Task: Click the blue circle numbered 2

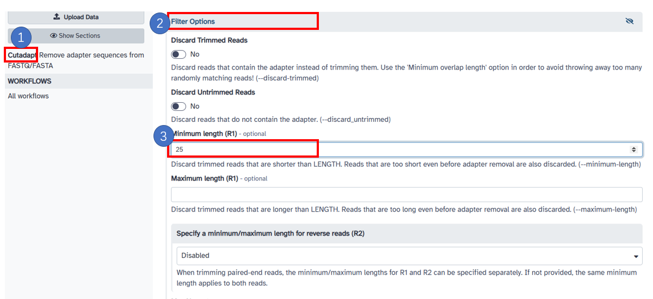Action: pos(160,23)
